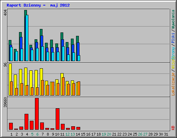Click green weekend day label 27
The height and width of the screenshot is (138, 177).
(x=145, y=134)
